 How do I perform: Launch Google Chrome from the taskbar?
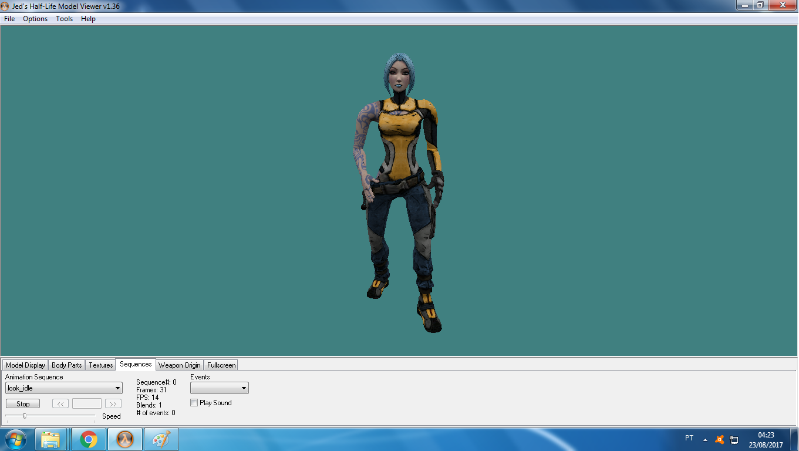point(89,439)
